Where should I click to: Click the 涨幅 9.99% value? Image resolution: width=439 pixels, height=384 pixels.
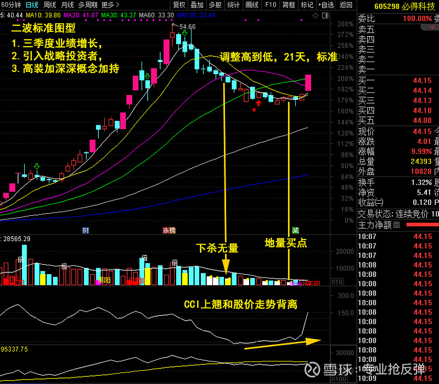tap(421, 152)
